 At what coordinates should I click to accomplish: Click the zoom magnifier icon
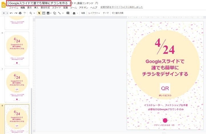[x=31, y=13]
